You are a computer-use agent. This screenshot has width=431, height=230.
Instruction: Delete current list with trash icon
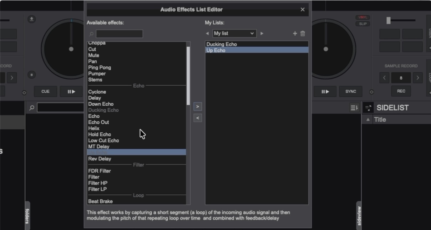303,34
